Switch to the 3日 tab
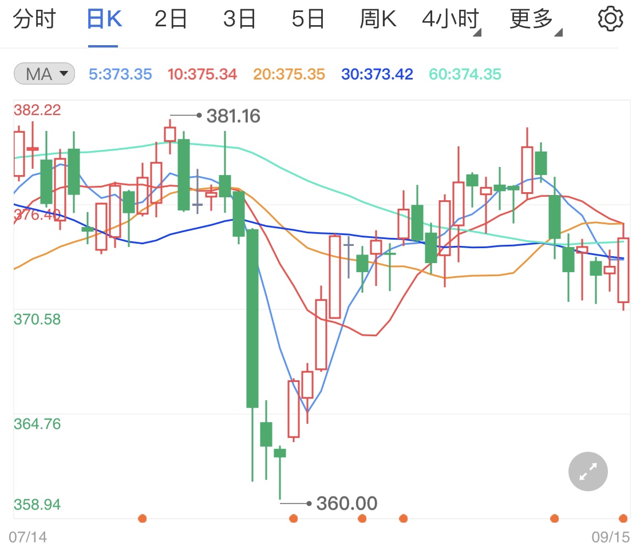 click(239, 19)
